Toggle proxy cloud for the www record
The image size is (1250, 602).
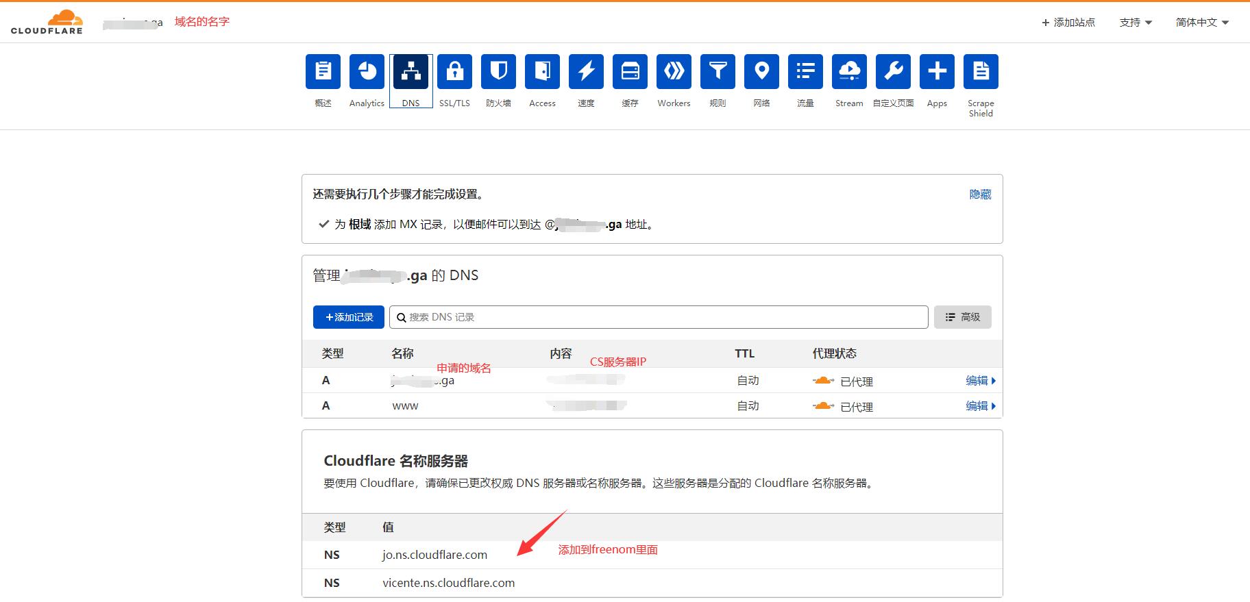pos(823,406)
